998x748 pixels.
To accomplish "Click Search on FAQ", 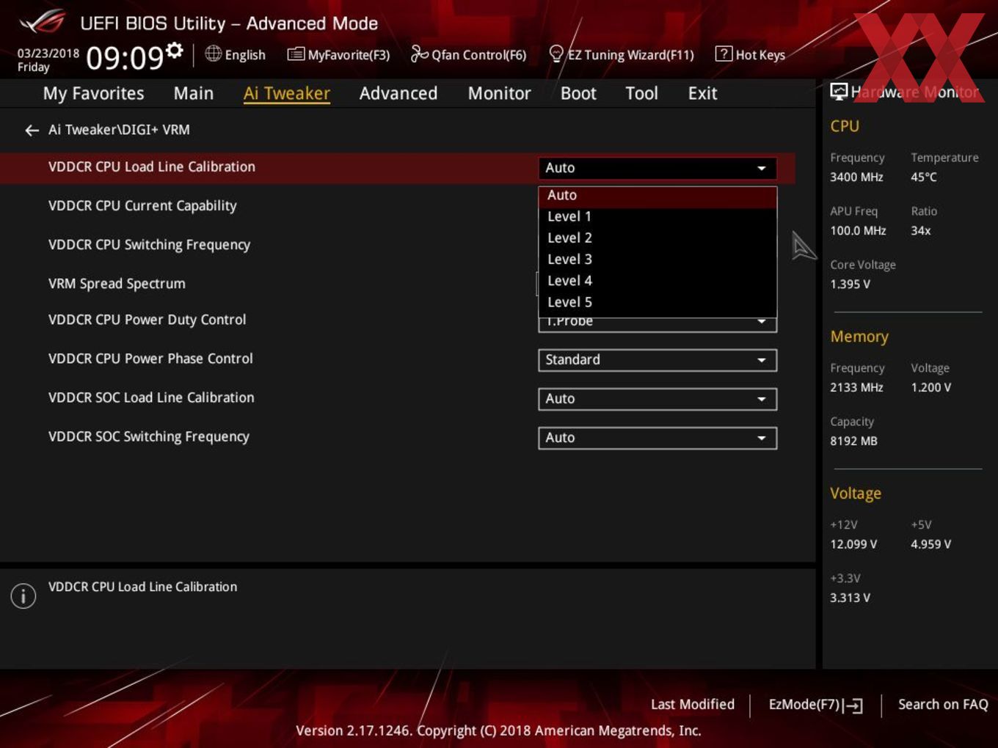I will coord(943,705).
